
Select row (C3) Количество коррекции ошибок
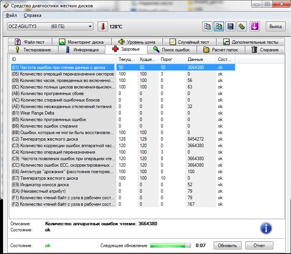pos(123,145)
